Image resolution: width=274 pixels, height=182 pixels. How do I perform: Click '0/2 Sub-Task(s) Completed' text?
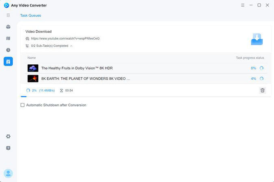pos(50,46)
